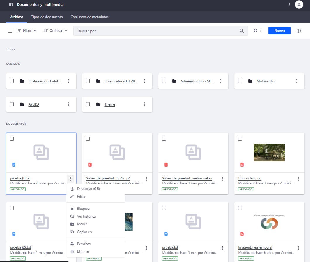
Task: Open the ImagenLineaTemporal thumbnail preview
Action: (x=269, y=222)
